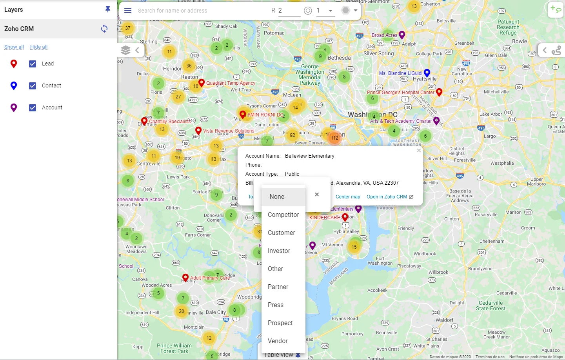Click the Prince George's Hospital Center pin
The height and width of the screenshot is (360, 565).
(439, 92)
